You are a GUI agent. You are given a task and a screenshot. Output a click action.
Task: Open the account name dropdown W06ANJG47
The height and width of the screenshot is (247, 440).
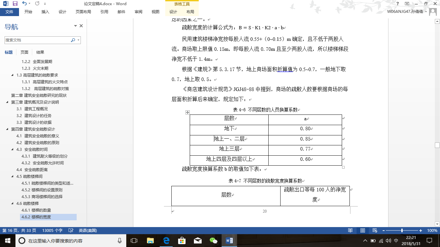point(407,12)
